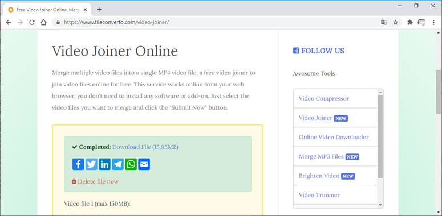This screenshot has width=442, height=216.
Task: Open the Video Joiner tool link
Action: (315, 118)
